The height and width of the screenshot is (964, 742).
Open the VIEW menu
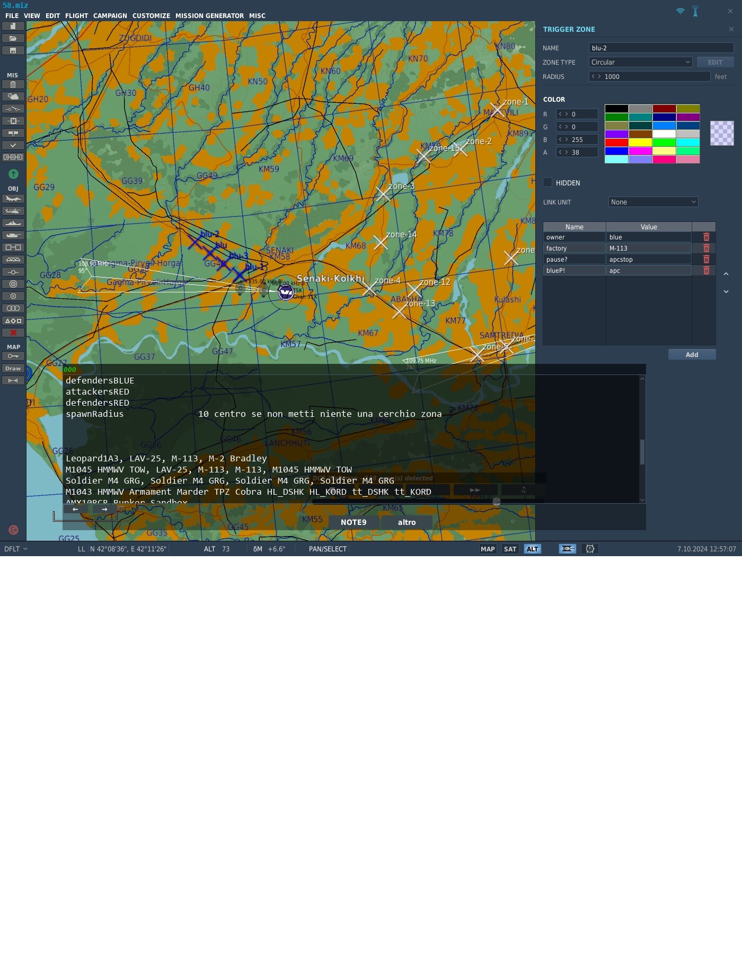click(32, 16)
